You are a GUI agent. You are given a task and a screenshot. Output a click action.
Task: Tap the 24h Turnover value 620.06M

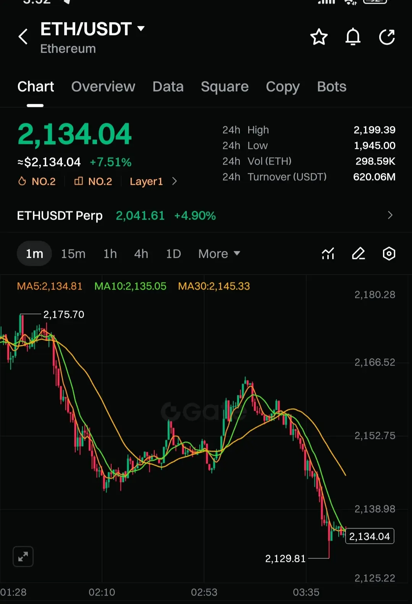point(374,177)
